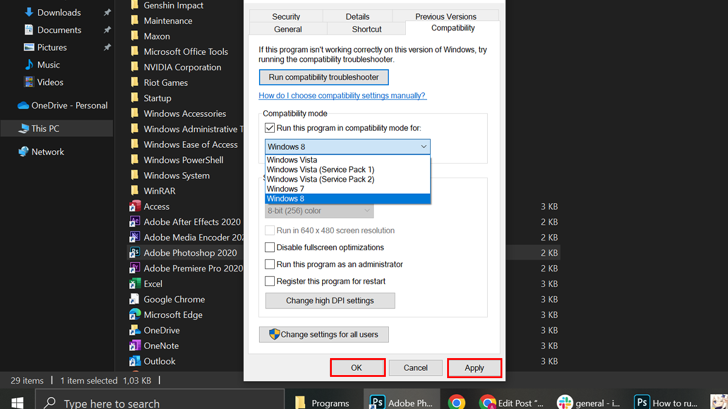Check Run this program as an administrator

pyautogui.click(x=270, y=264)
